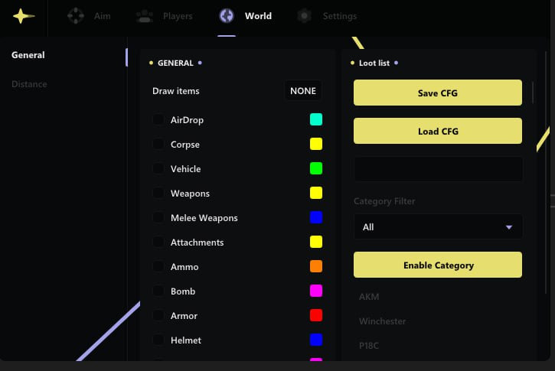The width and height of the screenshot is (555, 371).
Task: Tick the Ammo checkbox
Action: [x=158, y=267]
